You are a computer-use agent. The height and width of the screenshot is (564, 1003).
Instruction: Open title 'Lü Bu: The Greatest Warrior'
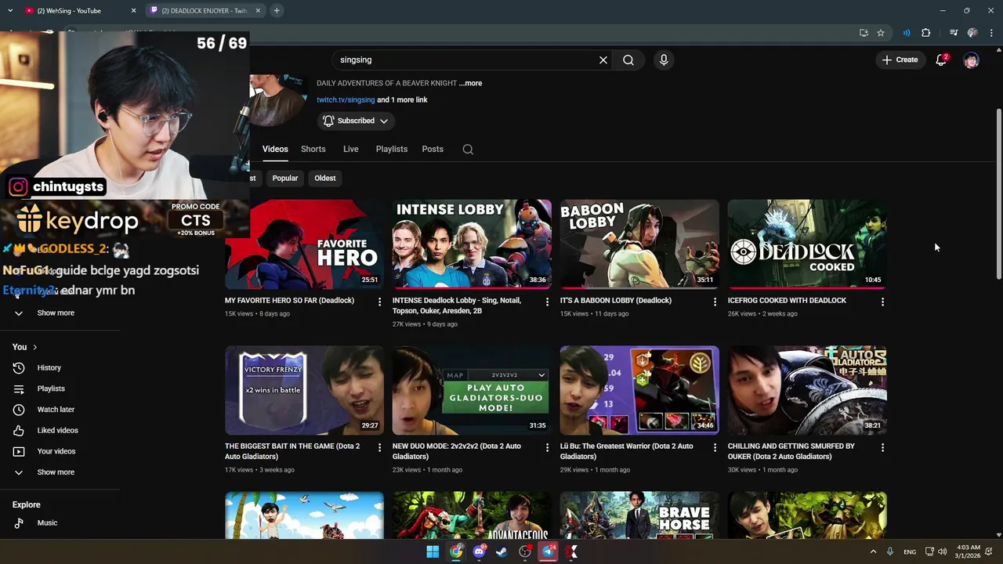626,451
